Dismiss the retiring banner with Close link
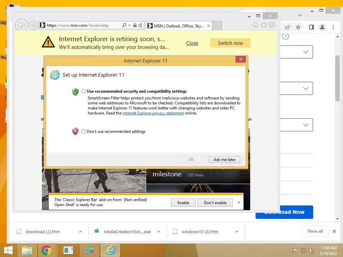The height and width of the screenshot is (257, 343). [192, 43]
